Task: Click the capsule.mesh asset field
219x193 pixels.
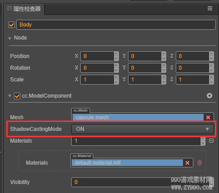Action: (x=138, y=117)
